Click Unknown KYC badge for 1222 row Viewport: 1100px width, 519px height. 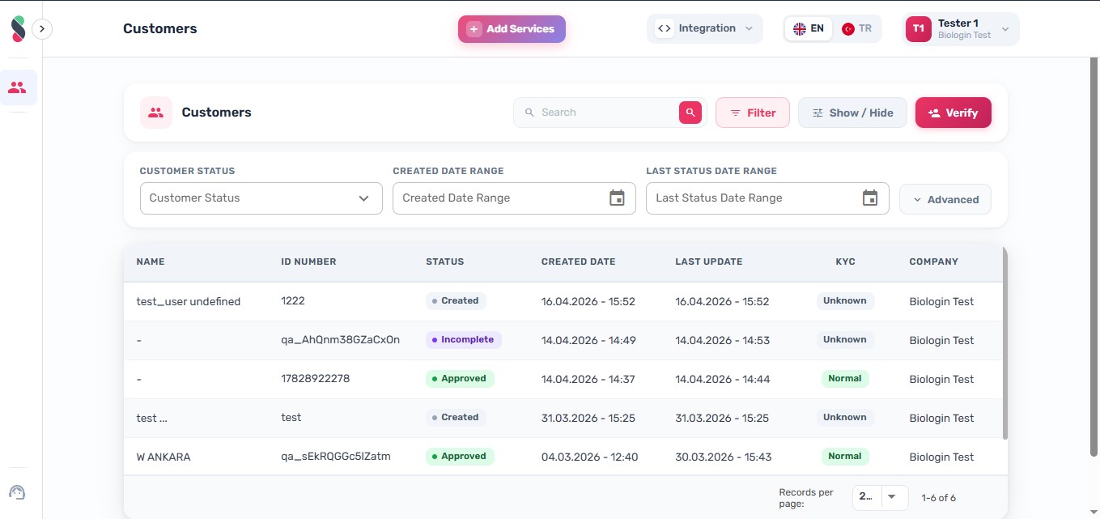[845, 300]
